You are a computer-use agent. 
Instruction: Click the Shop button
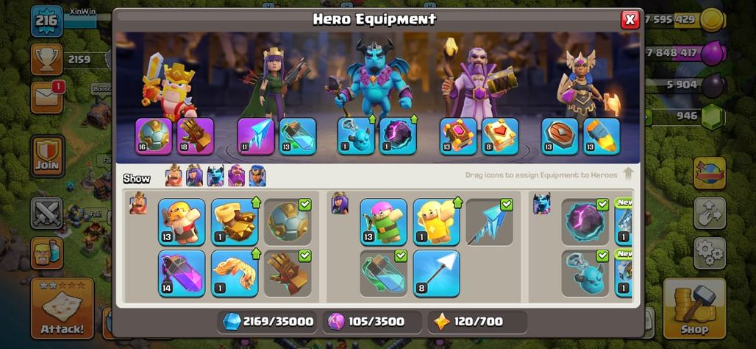coord(695,309)
